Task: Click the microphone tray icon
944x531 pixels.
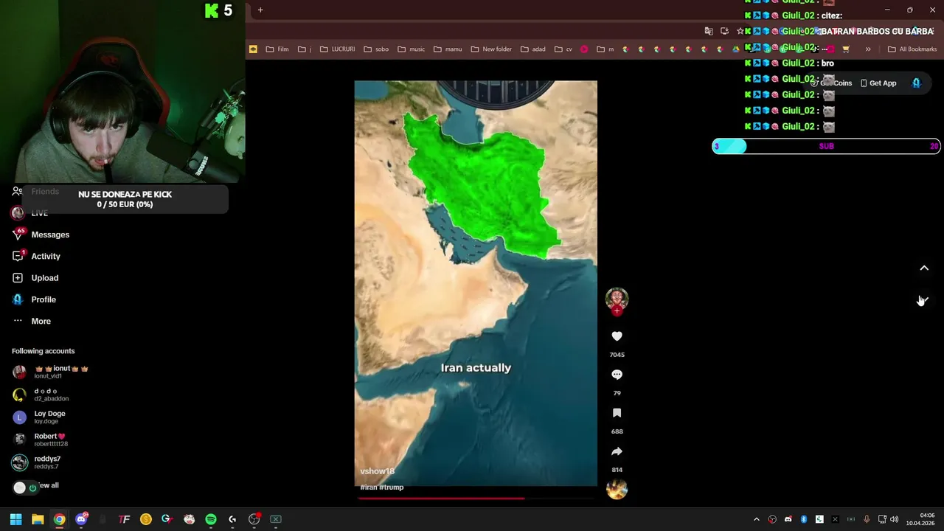Action: pyautogui.click(x=867, y=519)
